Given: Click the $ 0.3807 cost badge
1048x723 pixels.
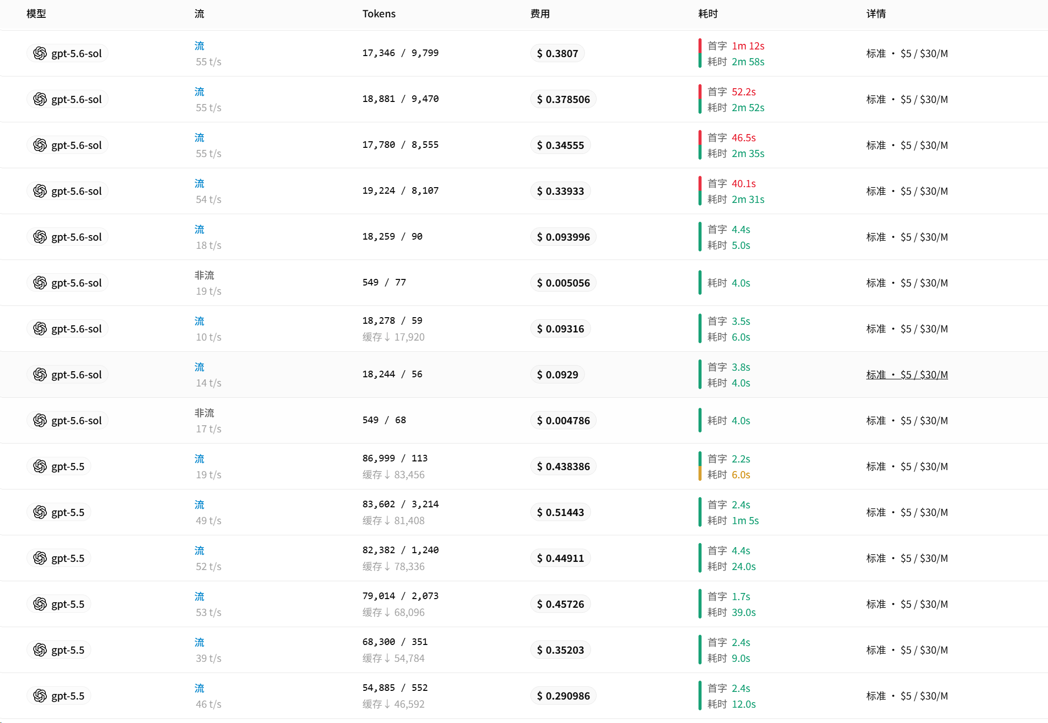Looking at the screenshot, I should 557,54.
